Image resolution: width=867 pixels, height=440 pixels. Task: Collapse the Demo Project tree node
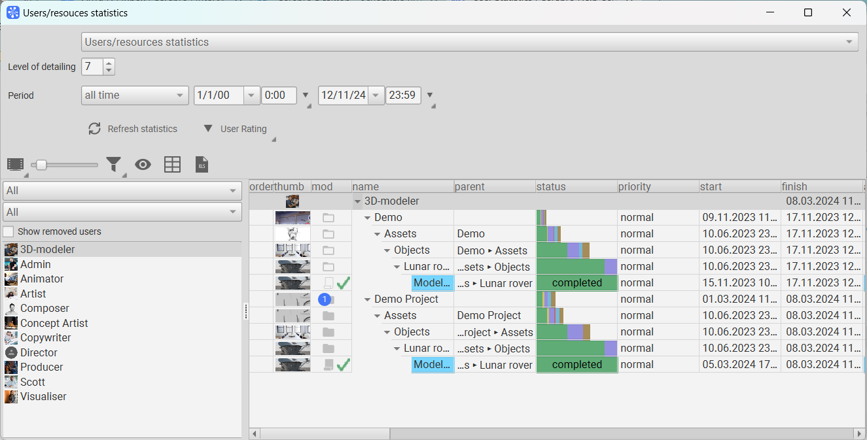368,299
